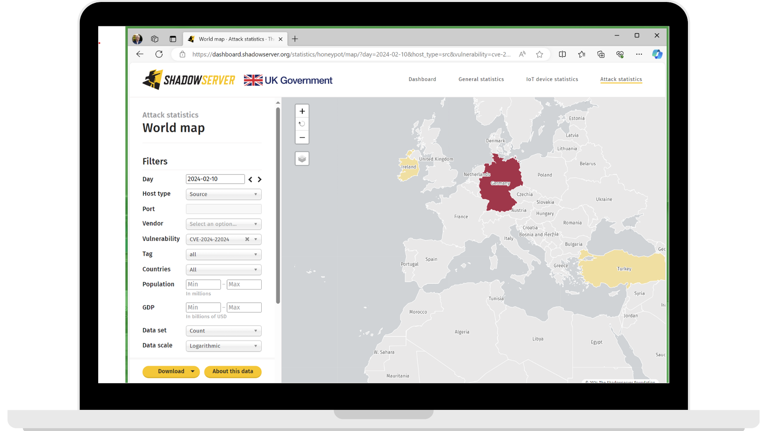Refresh the browser page
Viewport: 767px width, 431px height.
[x=159, y=54]
